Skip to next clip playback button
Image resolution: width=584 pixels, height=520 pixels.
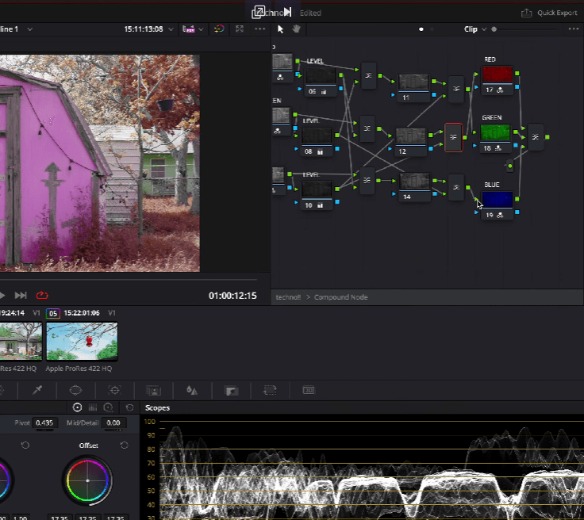click(x=21, y=296)
